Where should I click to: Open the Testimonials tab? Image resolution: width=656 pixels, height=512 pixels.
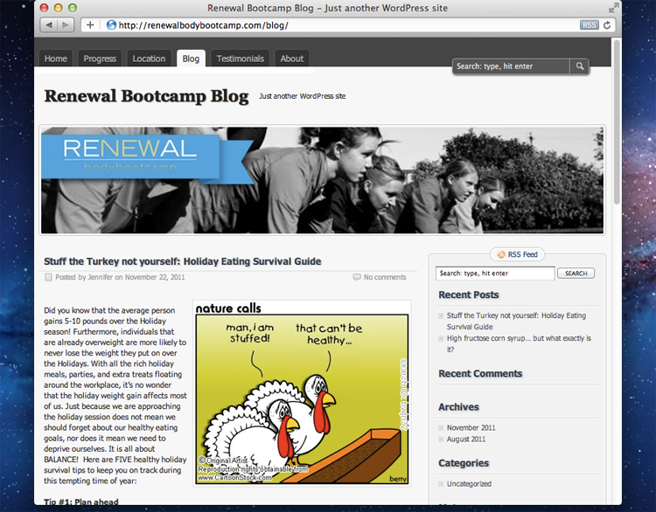(x=240, y=59)
